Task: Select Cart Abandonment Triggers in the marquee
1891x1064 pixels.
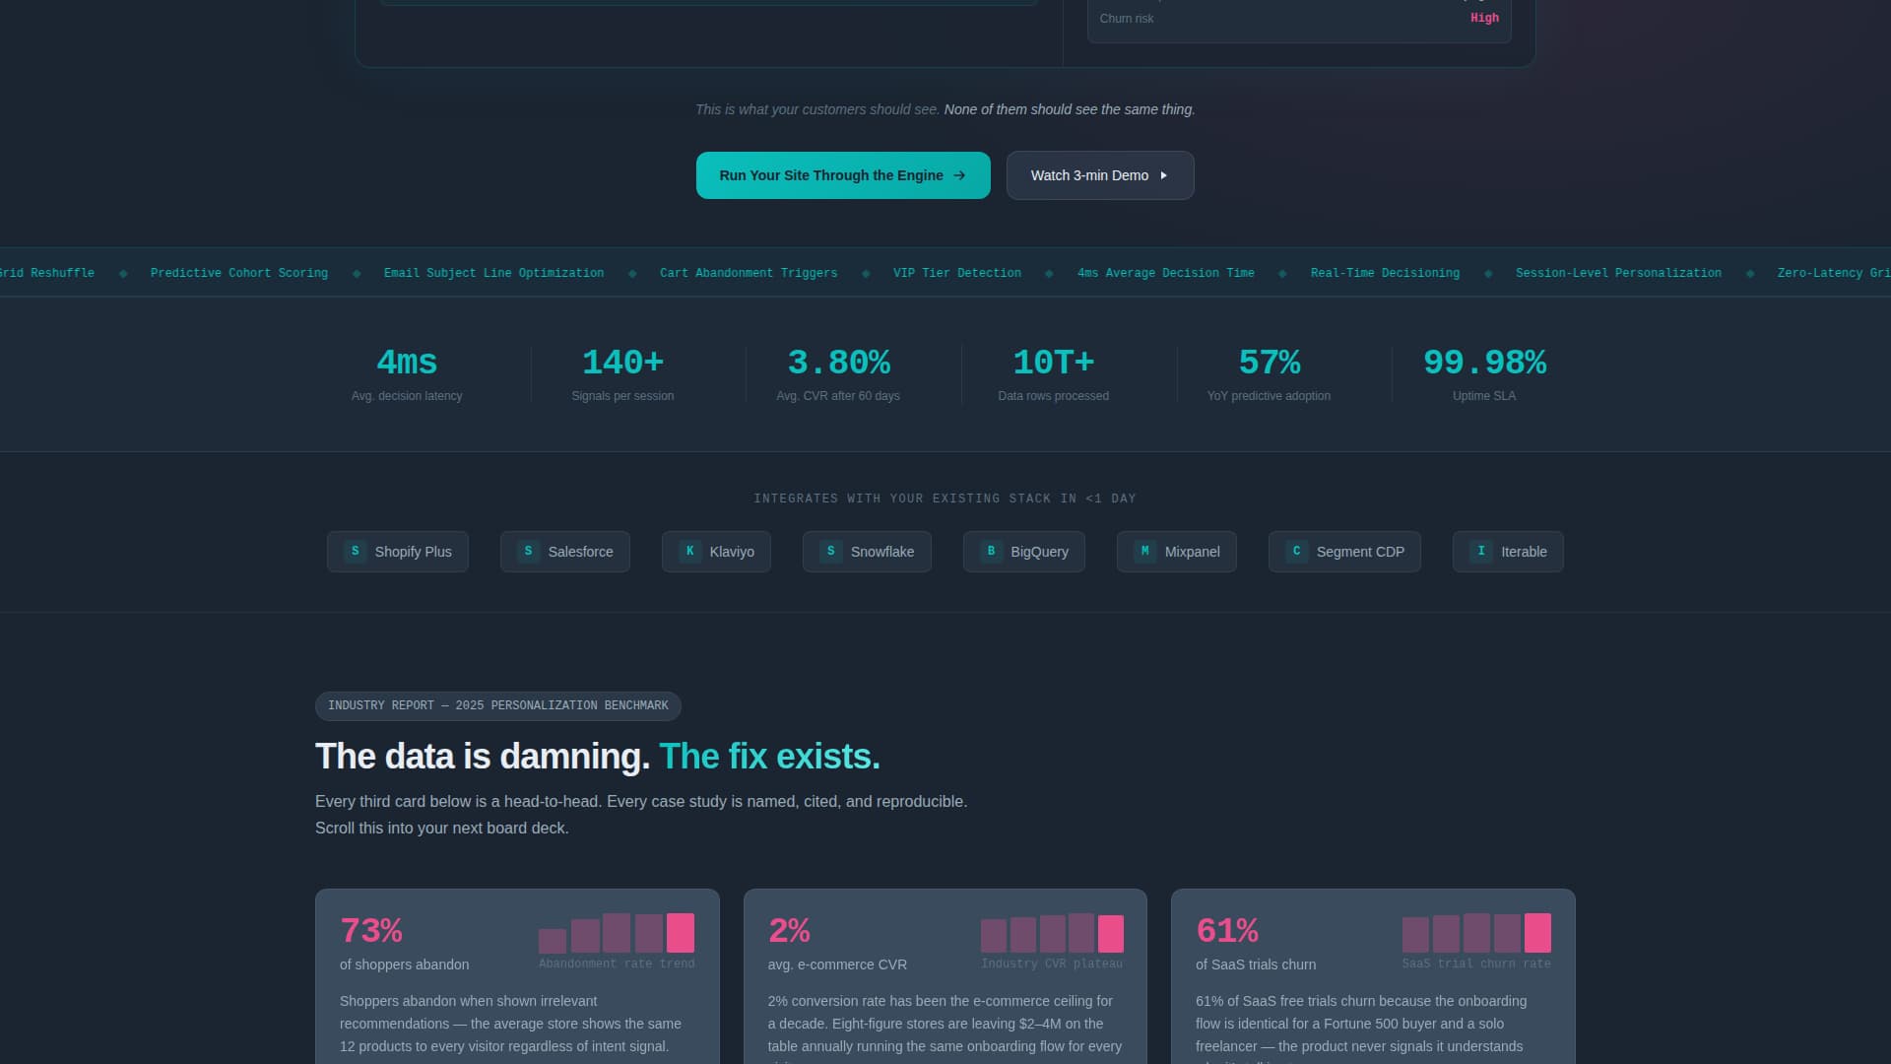Action: pos(748,273)
